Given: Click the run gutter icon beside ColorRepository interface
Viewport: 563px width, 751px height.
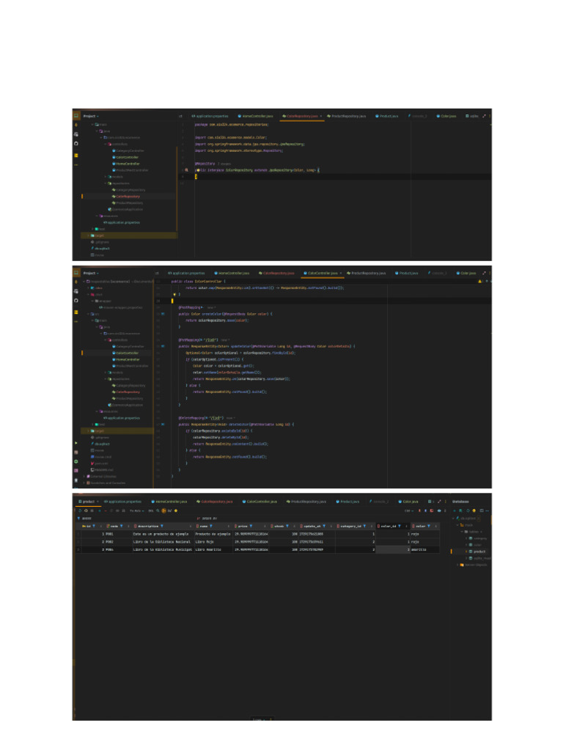Looking at the screenshot, I should click(x=186, y=169).
